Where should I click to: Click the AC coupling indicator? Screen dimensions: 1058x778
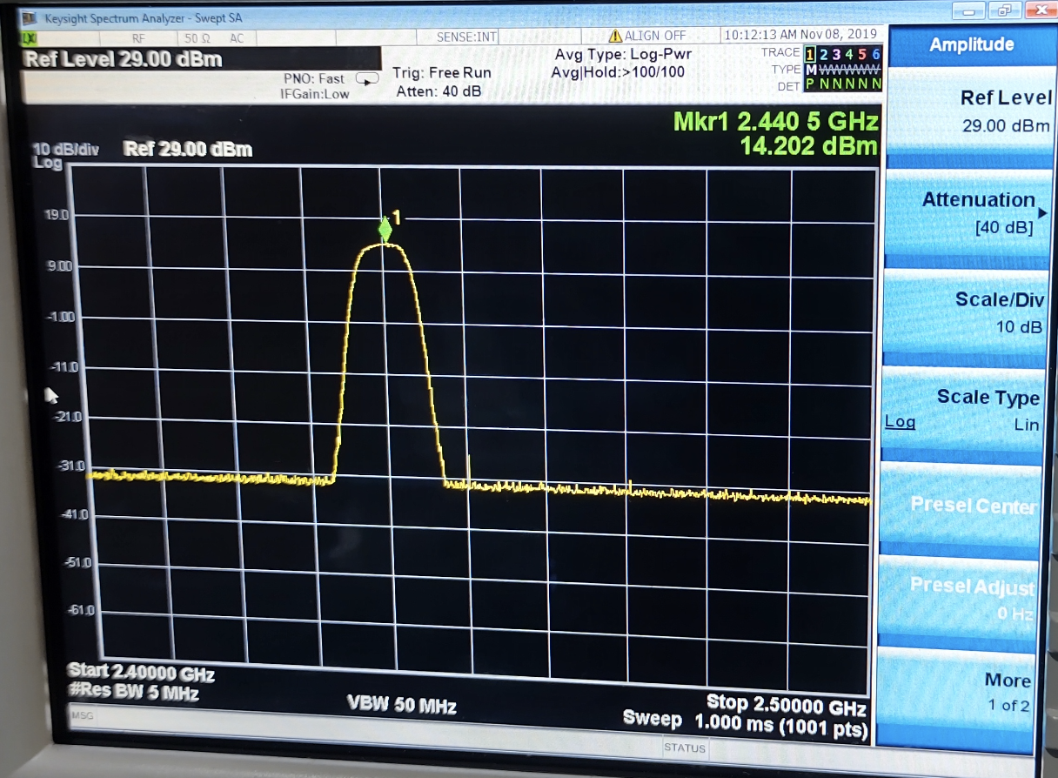[x=237, y=38]
